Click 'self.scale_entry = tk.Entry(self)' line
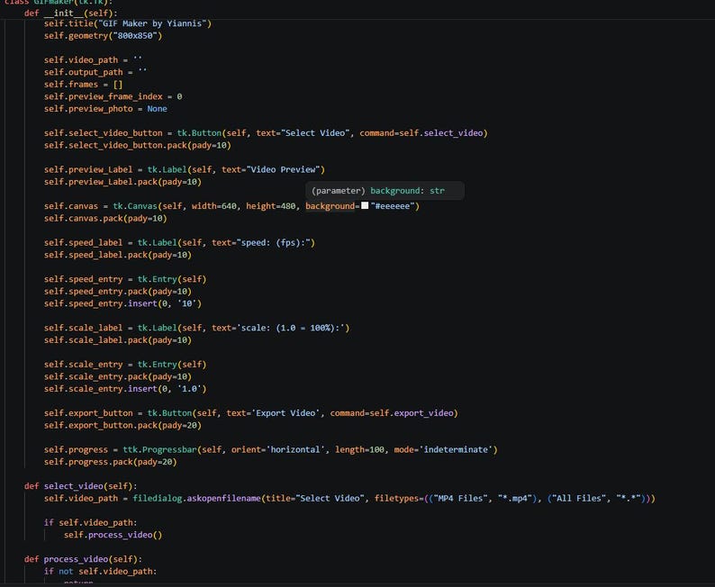 pyautogui.click(x=125, y=364)
